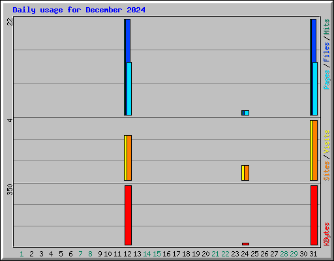Click day label 9 on the x-axis
This screenshot has width=334, height=261.
pos(100,254)
